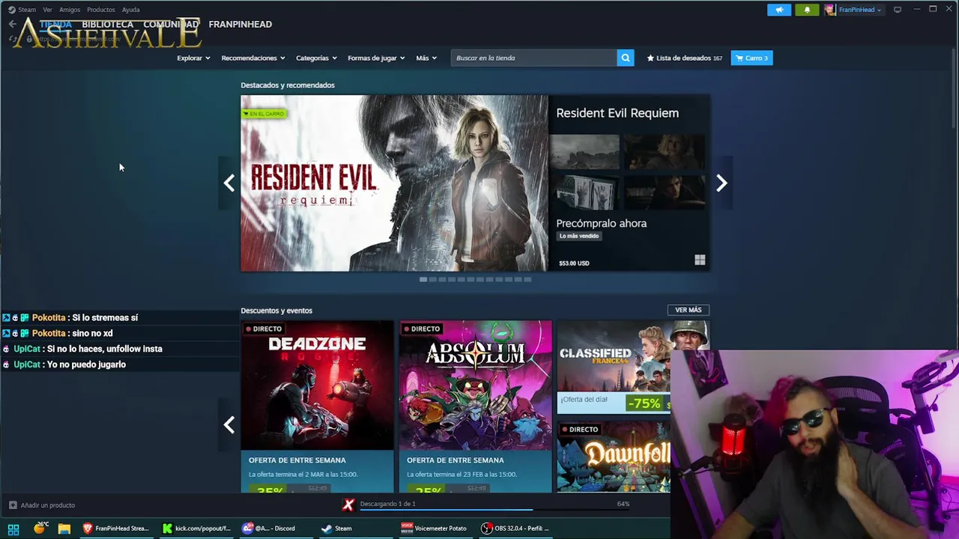Viewport: 959px width, 539px height.
Task: View first Resident Evil screenshot thumbnail
Action: point(584,152)
